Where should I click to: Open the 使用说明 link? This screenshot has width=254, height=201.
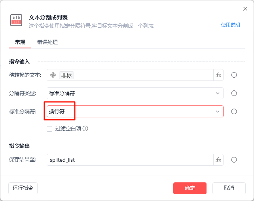(231, 25)
